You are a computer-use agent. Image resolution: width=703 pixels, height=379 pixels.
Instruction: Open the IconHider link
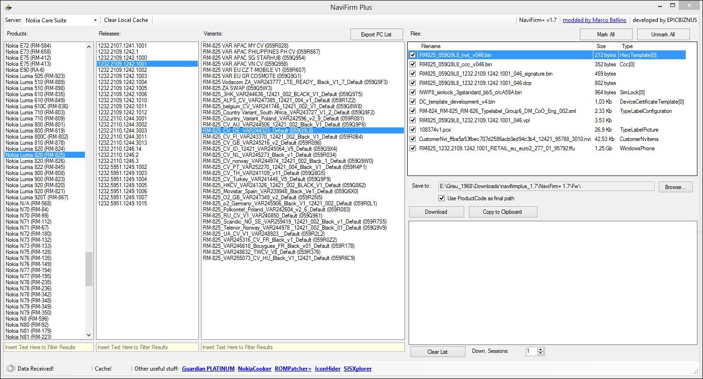(x=327, y=369)
